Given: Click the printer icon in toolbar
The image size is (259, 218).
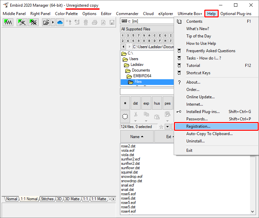Looking at the screenshot, I should click(x=94, y=22).
